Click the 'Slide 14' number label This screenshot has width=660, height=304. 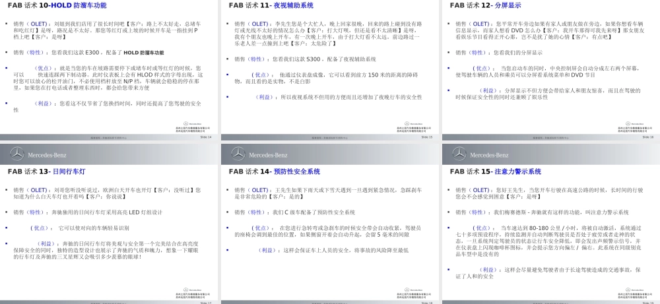tap(206, 137)
